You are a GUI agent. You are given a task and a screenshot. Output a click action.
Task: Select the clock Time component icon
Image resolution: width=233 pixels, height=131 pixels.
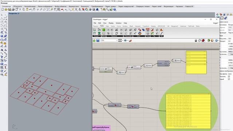(x=148, y=33)
